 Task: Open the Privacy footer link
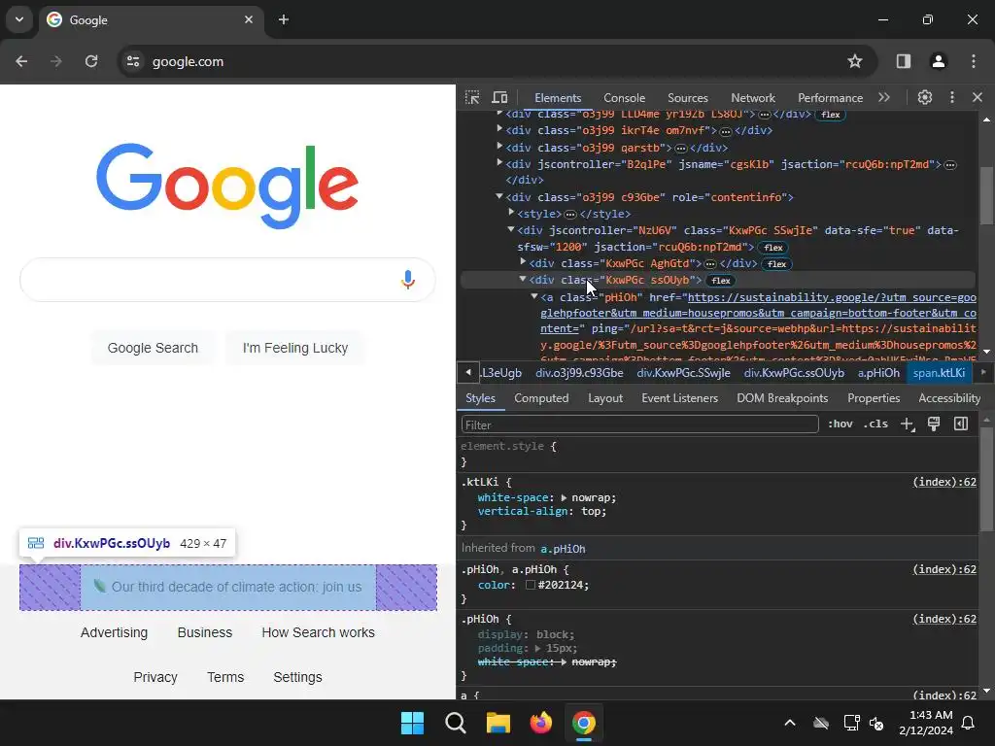click(x=155, y=677)
